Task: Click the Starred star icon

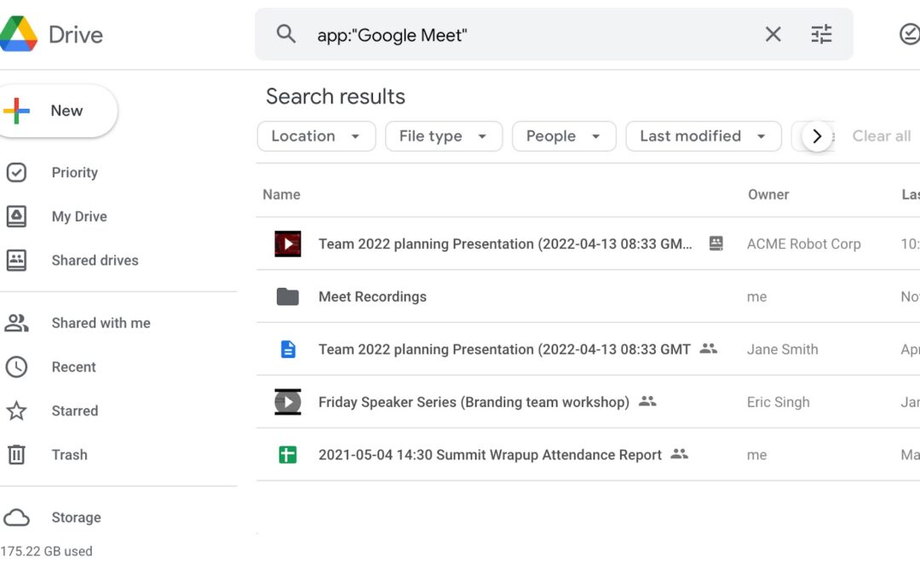Action: coord(16,411)
